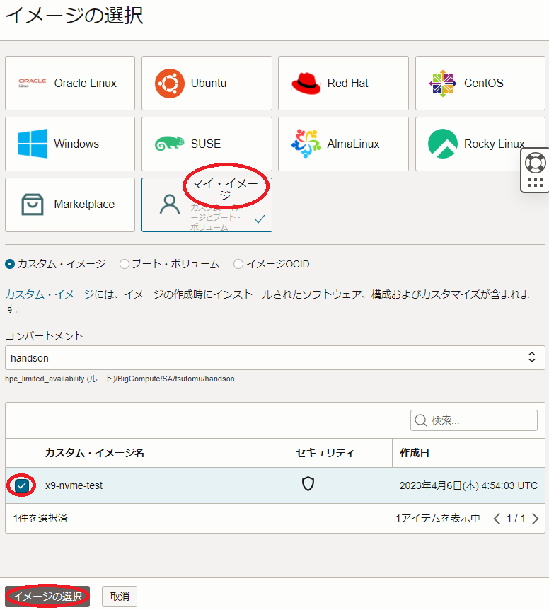This screenshot has width=549, height=610.
Task: Open the Marketplace image tile
Action: (69, 205)
